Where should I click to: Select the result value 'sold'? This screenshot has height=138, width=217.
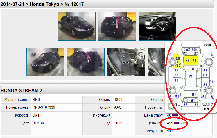tap(170, 131)
